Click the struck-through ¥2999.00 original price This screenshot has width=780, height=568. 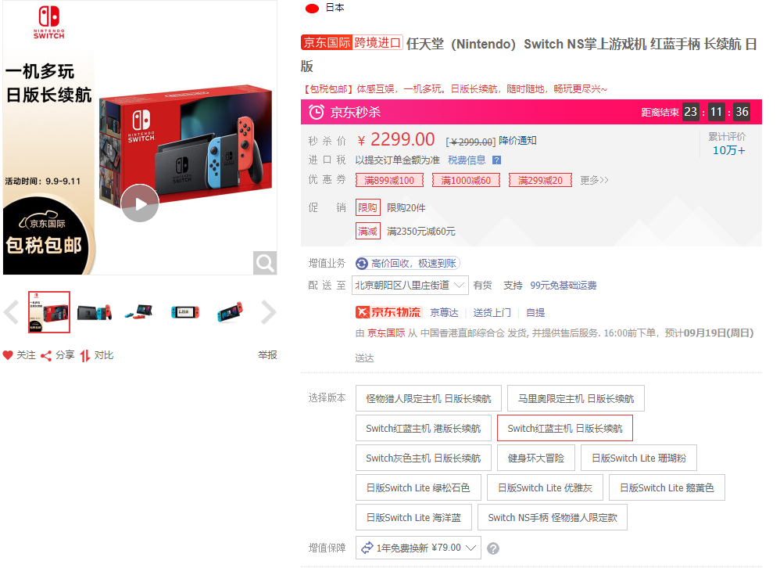471,142
